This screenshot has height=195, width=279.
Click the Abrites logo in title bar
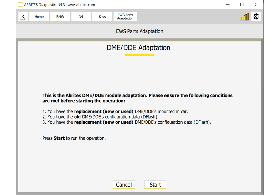(20, 5)
